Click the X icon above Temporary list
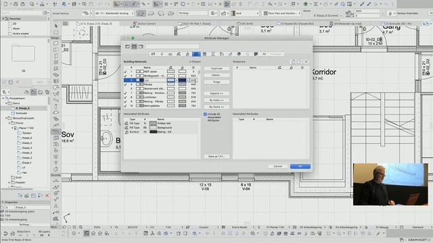The width and height of the screenshot is (433, 243). tap(306, 61)
